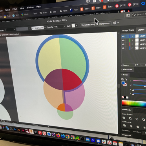This screenshot has height=146, width=146.
Task: Hide the top selected layer
Action: (x=123, y=36)
